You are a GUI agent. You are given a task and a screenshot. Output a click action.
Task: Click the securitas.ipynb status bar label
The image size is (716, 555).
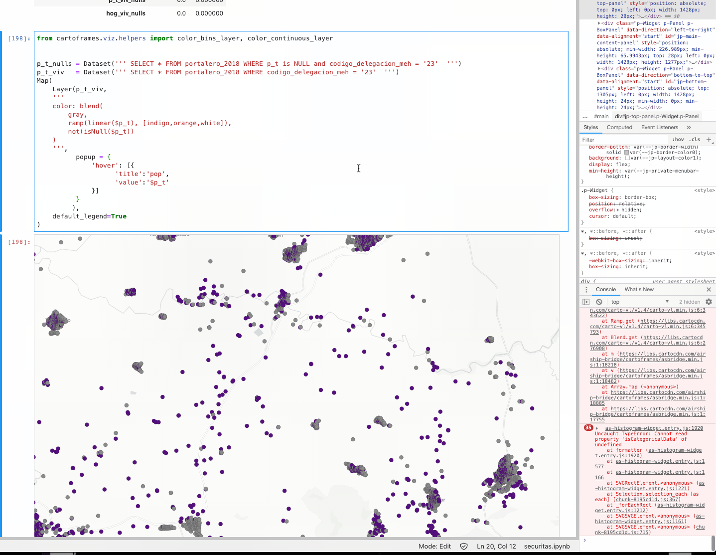547,546
